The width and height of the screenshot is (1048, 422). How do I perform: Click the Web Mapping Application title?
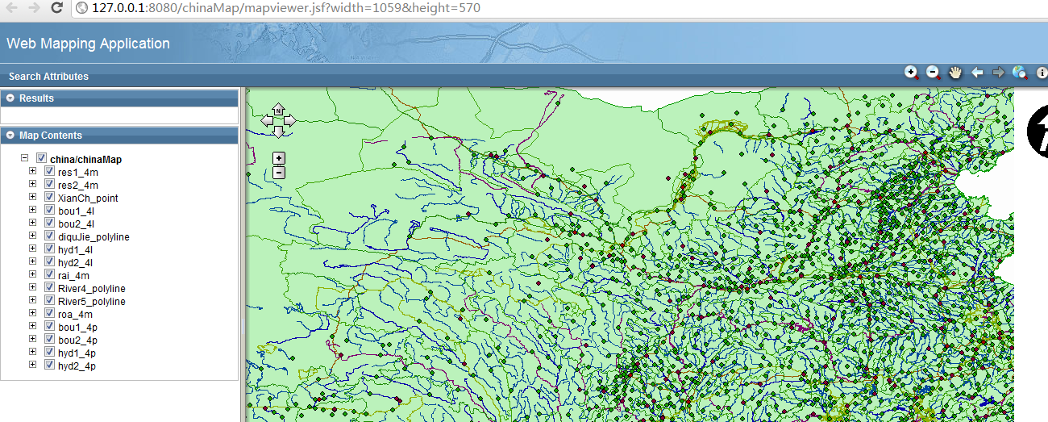pos(89,44)
